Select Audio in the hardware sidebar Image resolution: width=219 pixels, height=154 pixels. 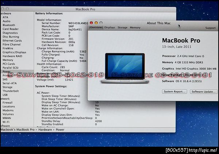point(7,21)
